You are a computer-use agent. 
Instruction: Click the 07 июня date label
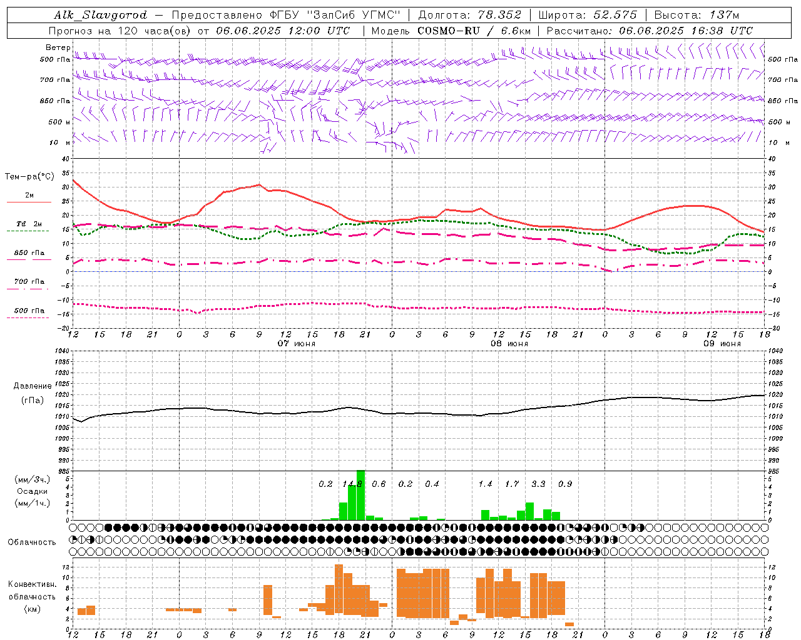tap(297, 344)
